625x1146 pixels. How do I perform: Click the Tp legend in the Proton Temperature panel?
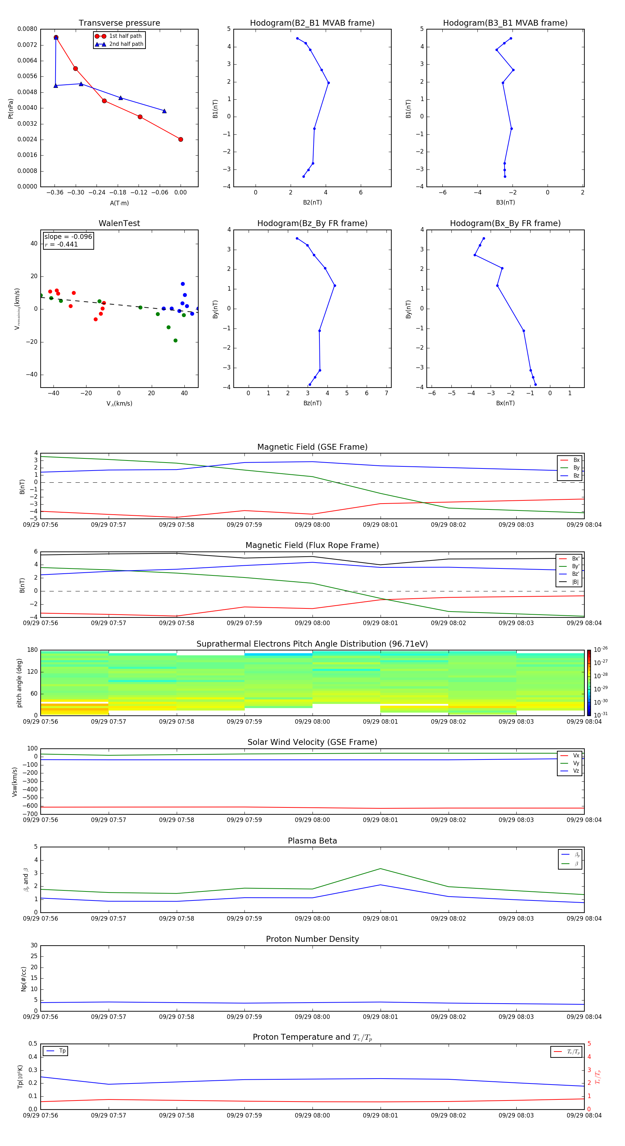56,1051
